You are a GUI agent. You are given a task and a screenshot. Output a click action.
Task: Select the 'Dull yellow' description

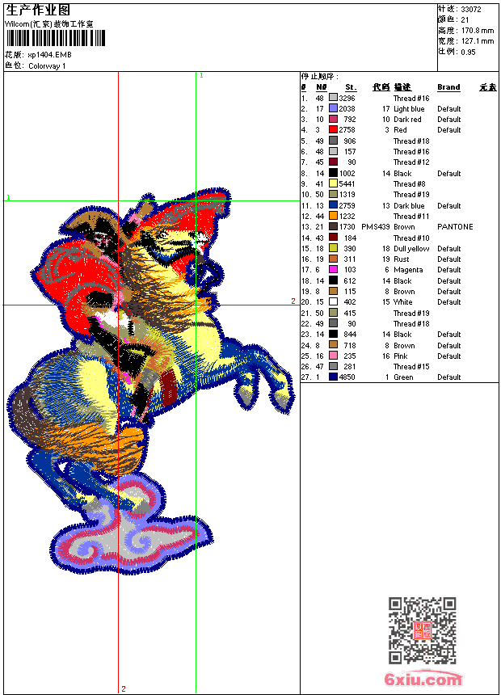point(411,249)
